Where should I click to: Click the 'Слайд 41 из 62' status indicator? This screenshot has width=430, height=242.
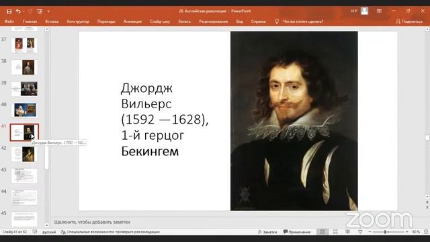[x=15, y=232]
